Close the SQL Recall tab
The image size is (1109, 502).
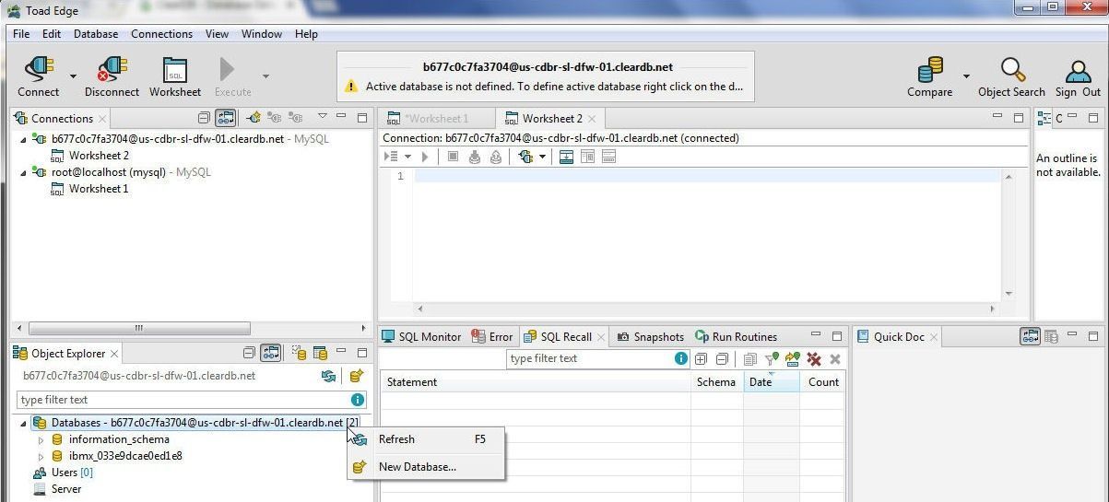tap(601, 337)
